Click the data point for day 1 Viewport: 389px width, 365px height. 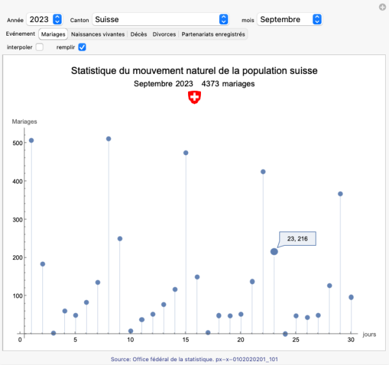(x=31, y=141)
